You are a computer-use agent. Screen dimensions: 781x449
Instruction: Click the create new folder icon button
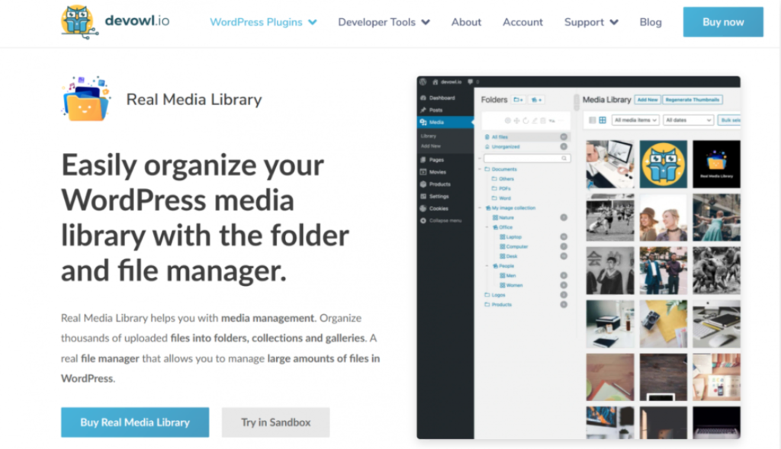pos(518,100)
